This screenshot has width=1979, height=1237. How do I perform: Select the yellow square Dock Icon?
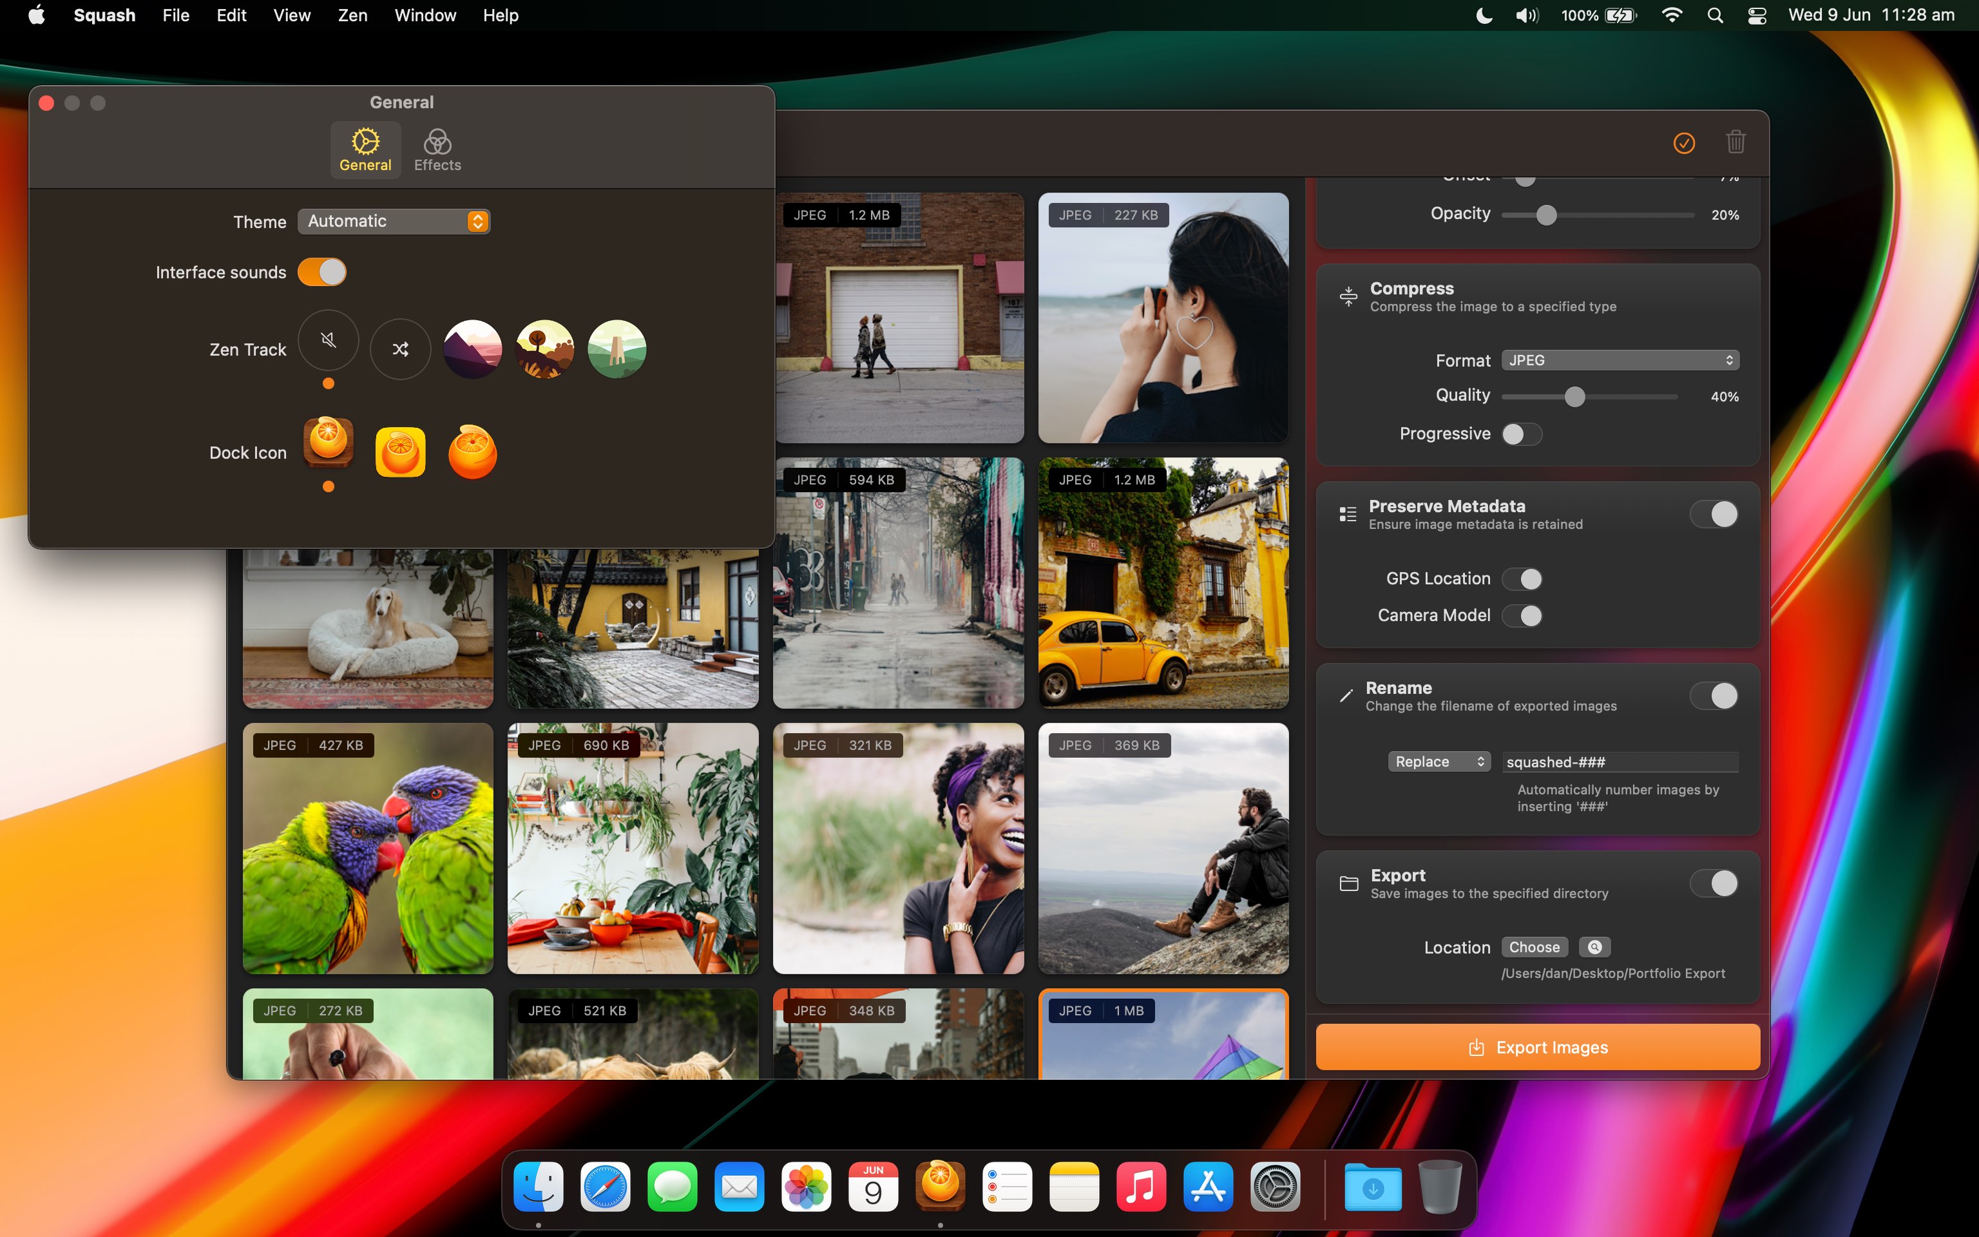tap(401, 452)
